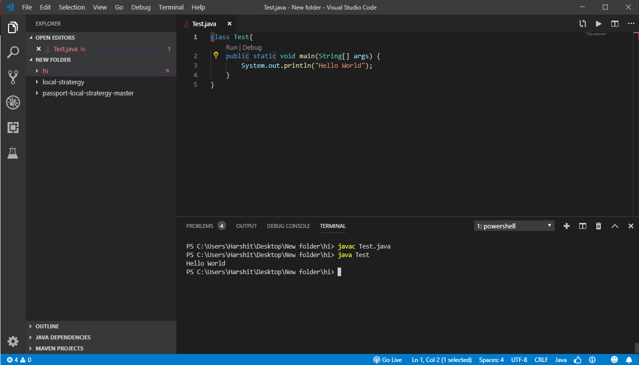
Task: Create a new terminal with plus icon
Action: click(567, 226)
